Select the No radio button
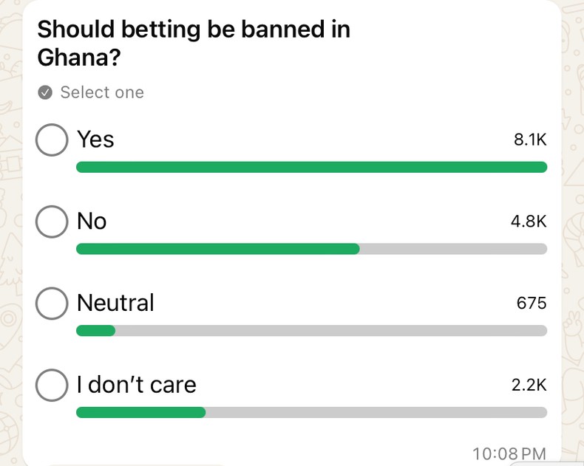 click(52, 222)
